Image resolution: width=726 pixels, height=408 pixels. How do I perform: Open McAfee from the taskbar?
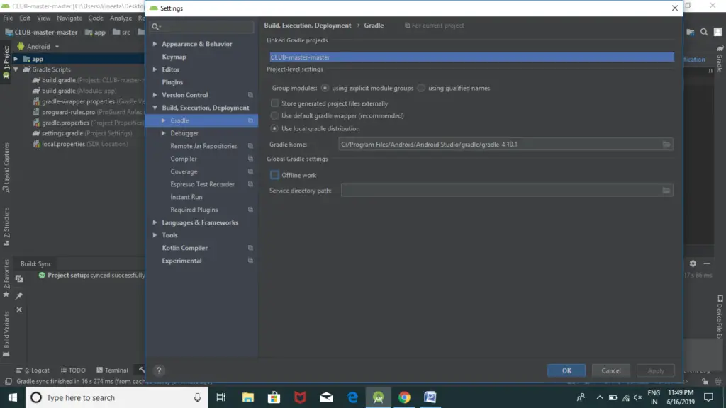click(300, 397)
